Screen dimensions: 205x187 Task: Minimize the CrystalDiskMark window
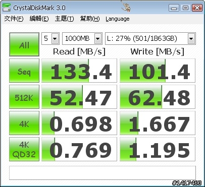coord(174,8)
